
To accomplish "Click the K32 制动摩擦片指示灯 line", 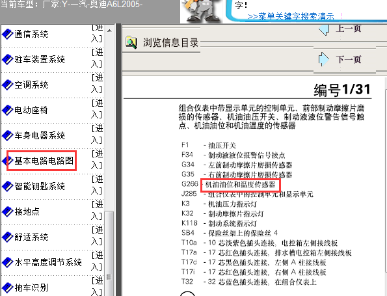I will tap(222, 213).
